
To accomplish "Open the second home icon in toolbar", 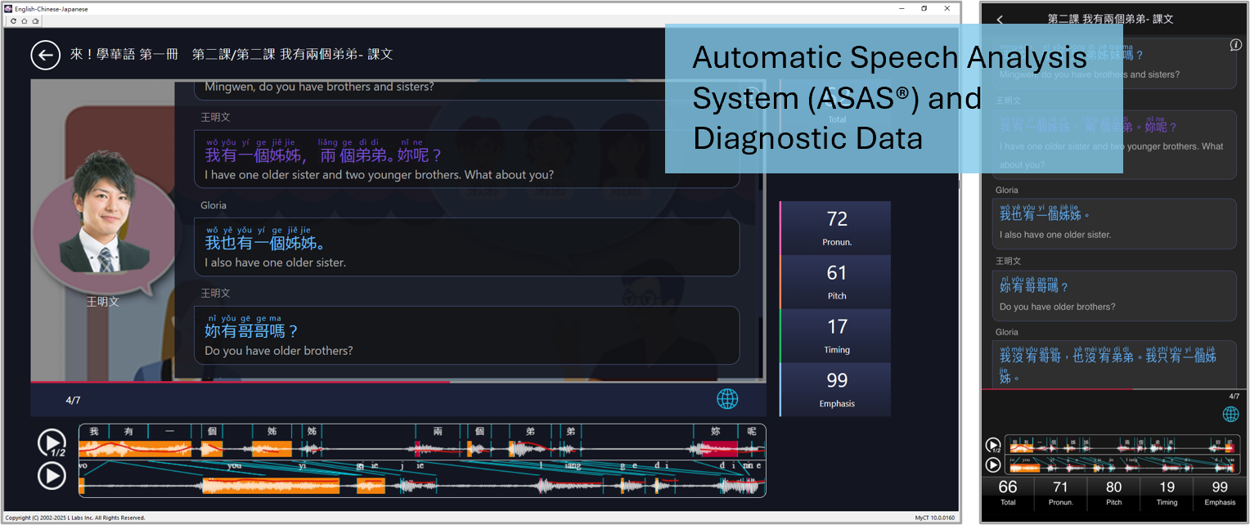I will pyautogui.click(x=35, y=20).
